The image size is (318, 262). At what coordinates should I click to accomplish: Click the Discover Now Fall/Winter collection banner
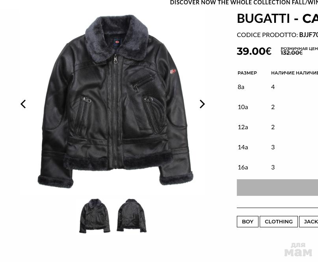coord(244,3)
